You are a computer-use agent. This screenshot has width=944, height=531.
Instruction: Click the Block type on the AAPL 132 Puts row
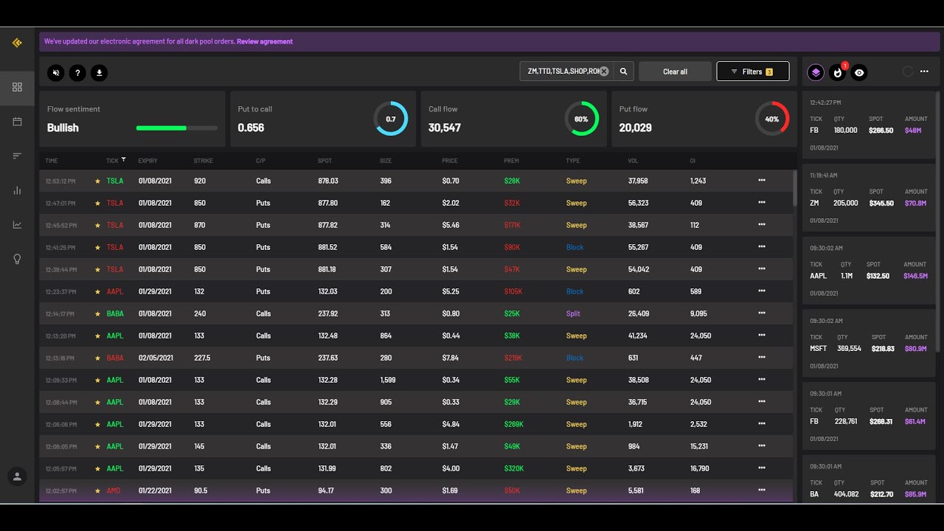(575, 291)
